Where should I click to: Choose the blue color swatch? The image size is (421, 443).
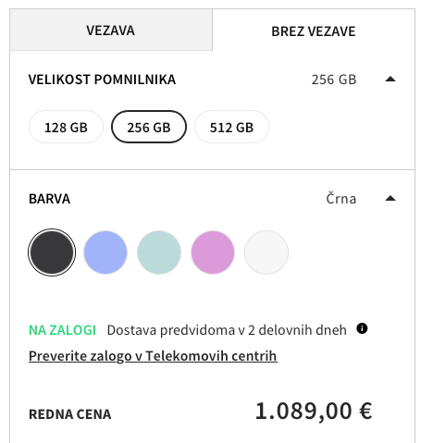pos(105,252)
